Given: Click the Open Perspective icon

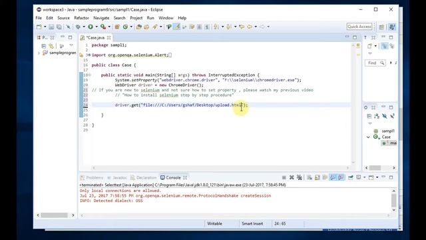Looking at the screenshot, I should (381, 27).
